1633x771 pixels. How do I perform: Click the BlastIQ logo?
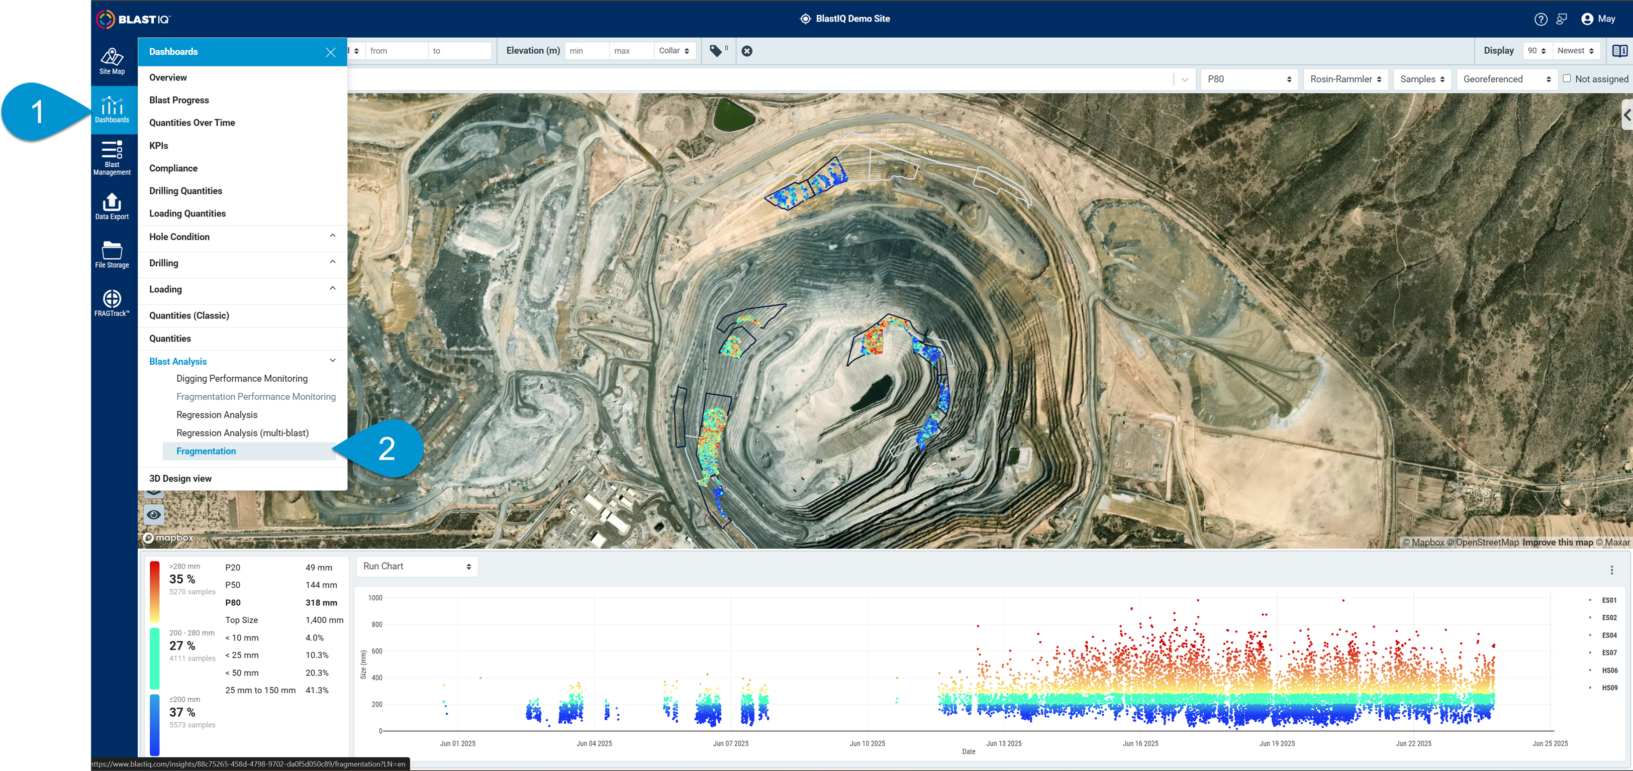133,19
